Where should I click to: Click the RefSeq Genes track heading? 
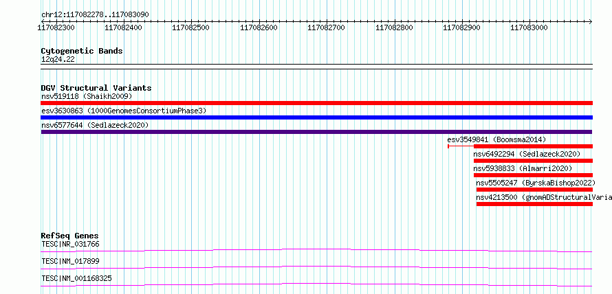(x=70, y=236)
